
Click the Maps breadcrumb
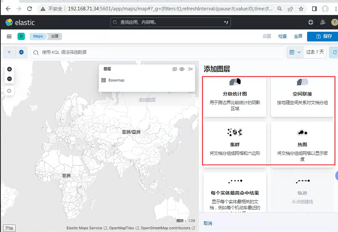point(38,36)
